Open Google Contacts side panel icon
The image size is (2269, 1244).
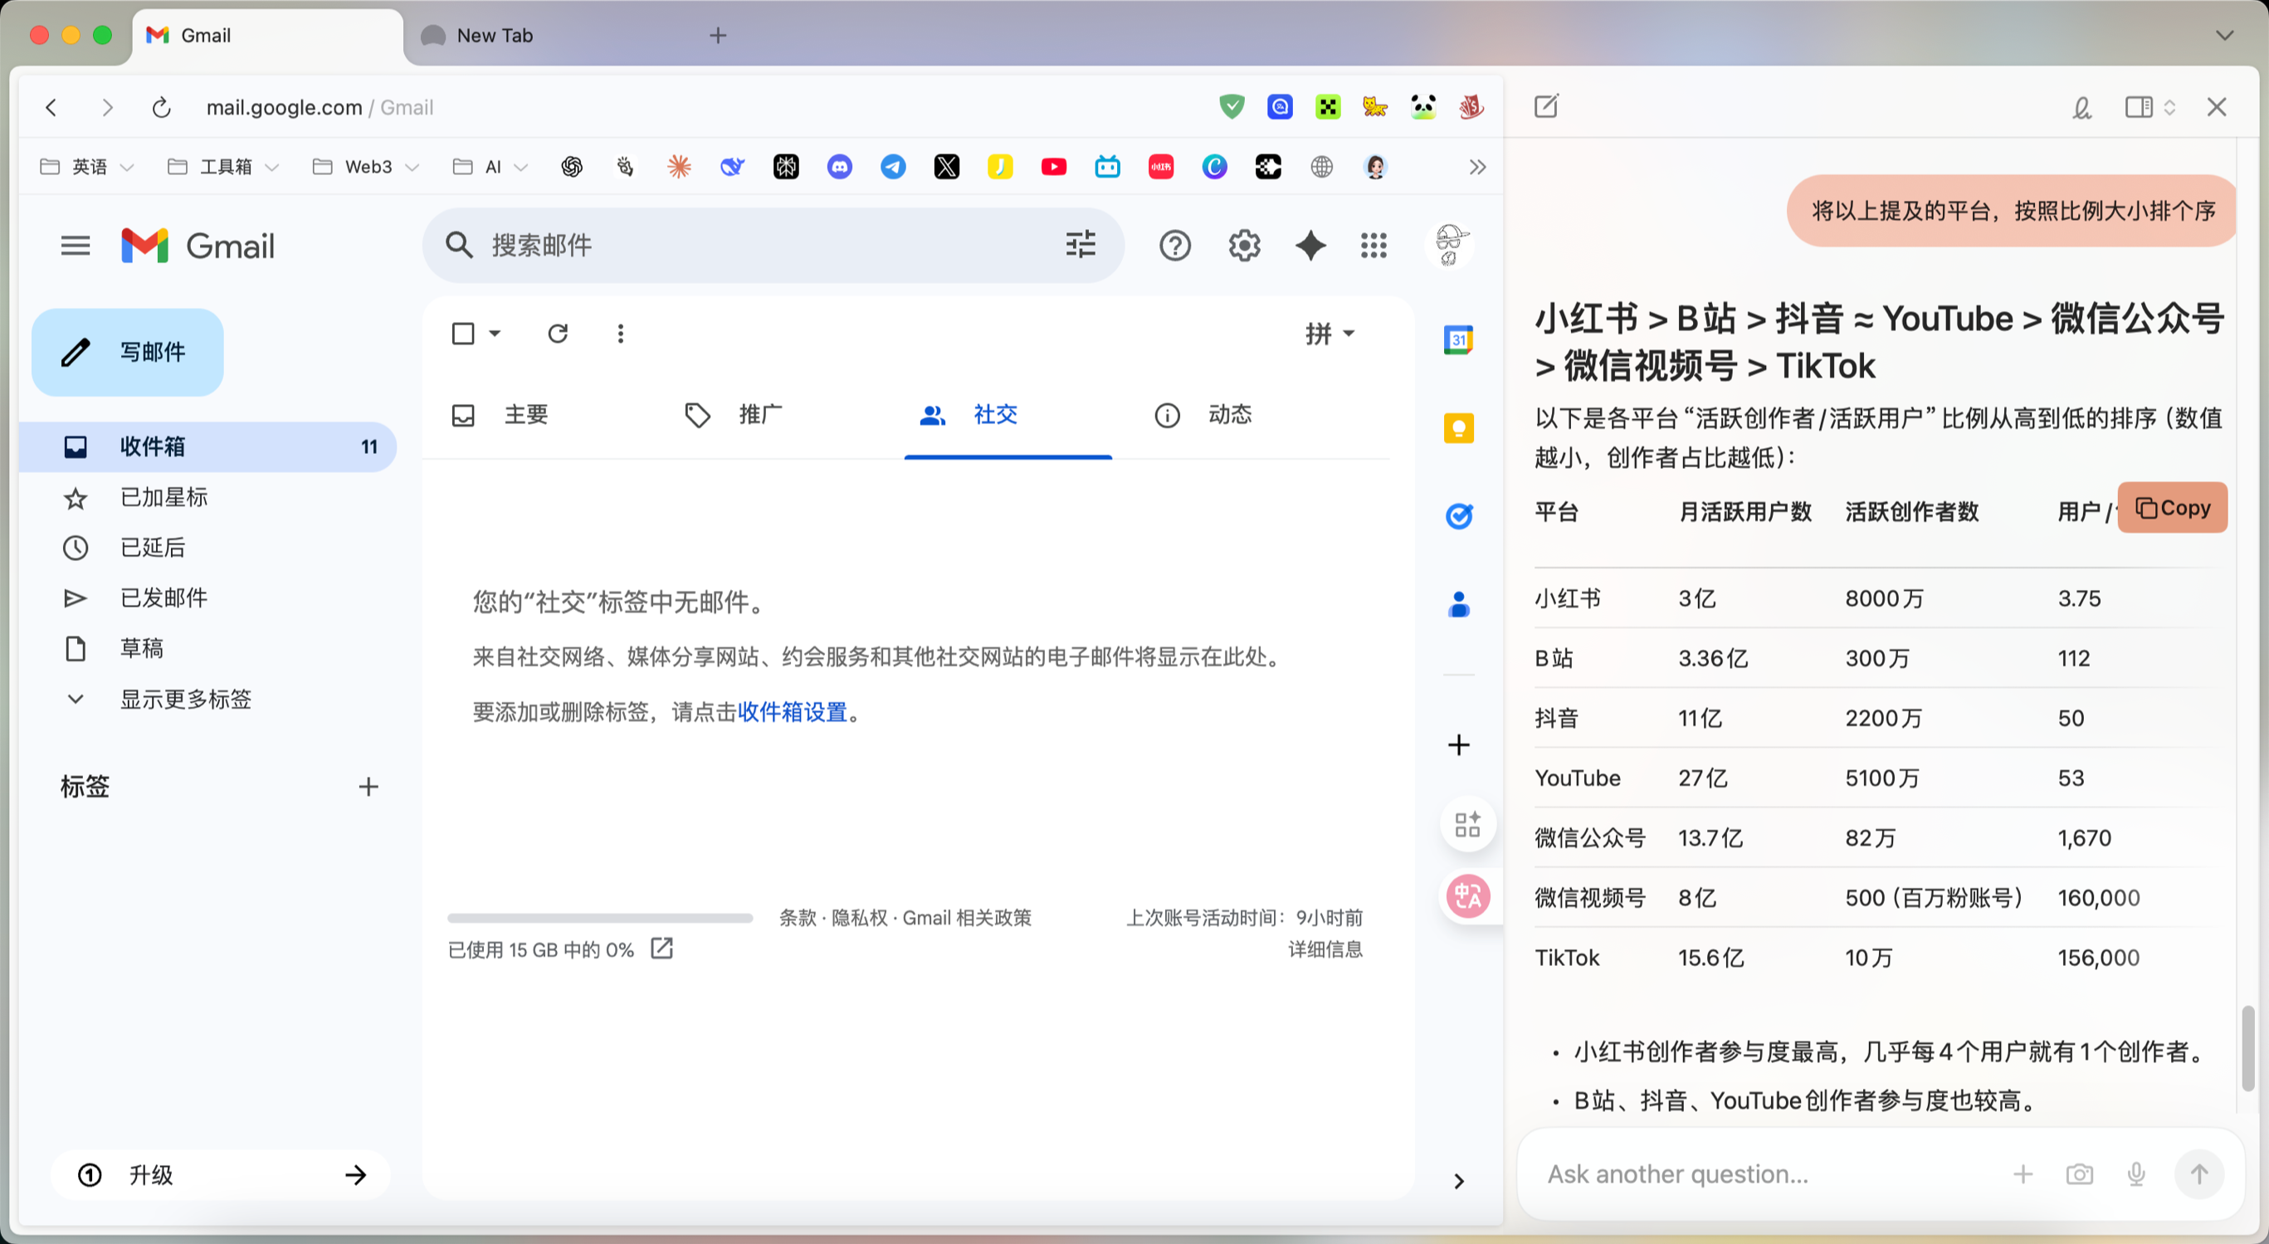(1459, 604)
